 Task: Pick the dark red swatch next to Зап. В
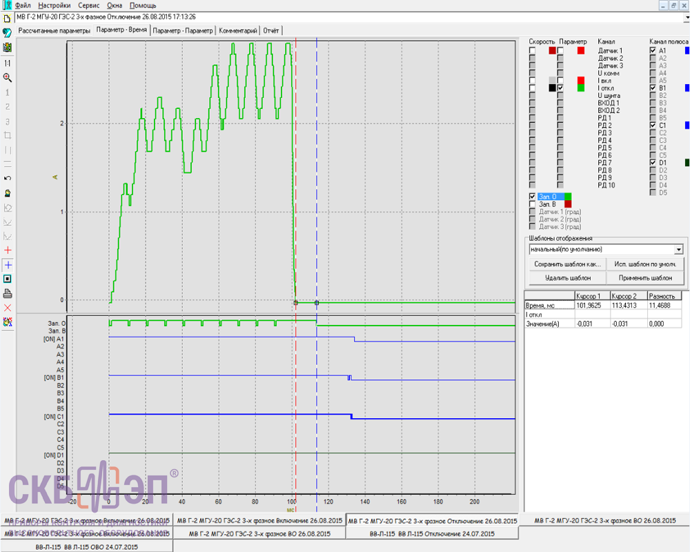click(x=568, y=204)
